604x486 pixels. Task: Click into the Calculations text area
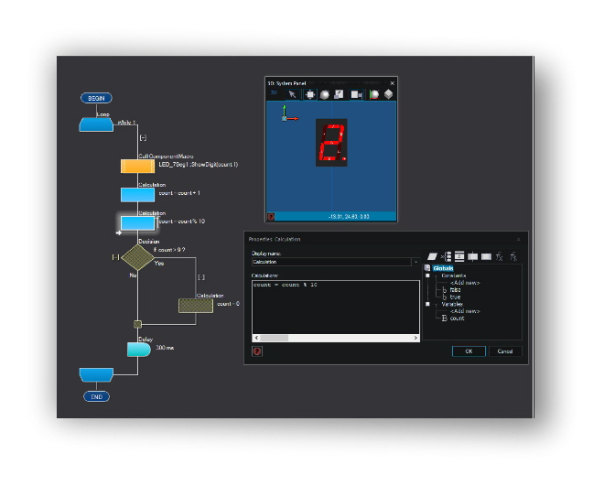click(x=336, y=308)
